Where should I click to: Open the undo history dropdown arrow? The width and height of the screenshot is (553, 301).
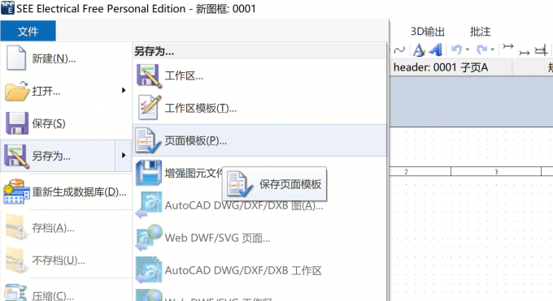pos(468,49)
